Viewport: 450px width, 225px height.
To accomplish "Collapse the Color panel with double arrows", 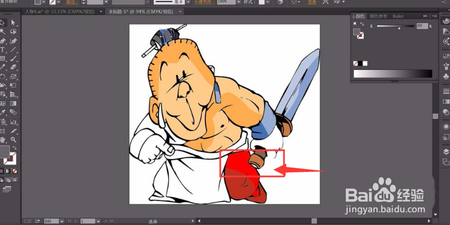I will (425, 16).
